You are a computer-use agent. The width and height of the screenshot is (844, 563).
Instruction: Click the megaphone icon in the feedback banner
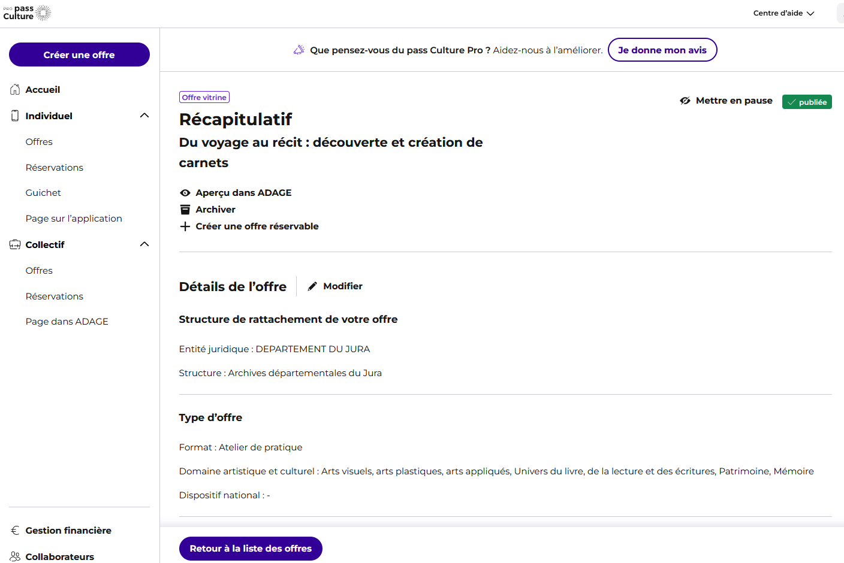tap(299, 50)
